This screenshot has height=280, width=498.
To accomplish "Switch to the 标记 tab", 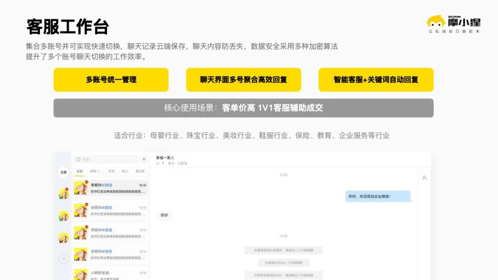I will pyautogui.click(x=125, y=171).
